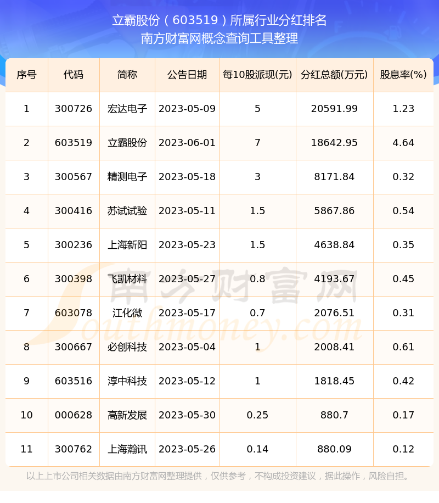Image resolution: width=439 pixels, height=503 pixels.
Task: Click dividend total 5867.86
Action: [334, 211]
